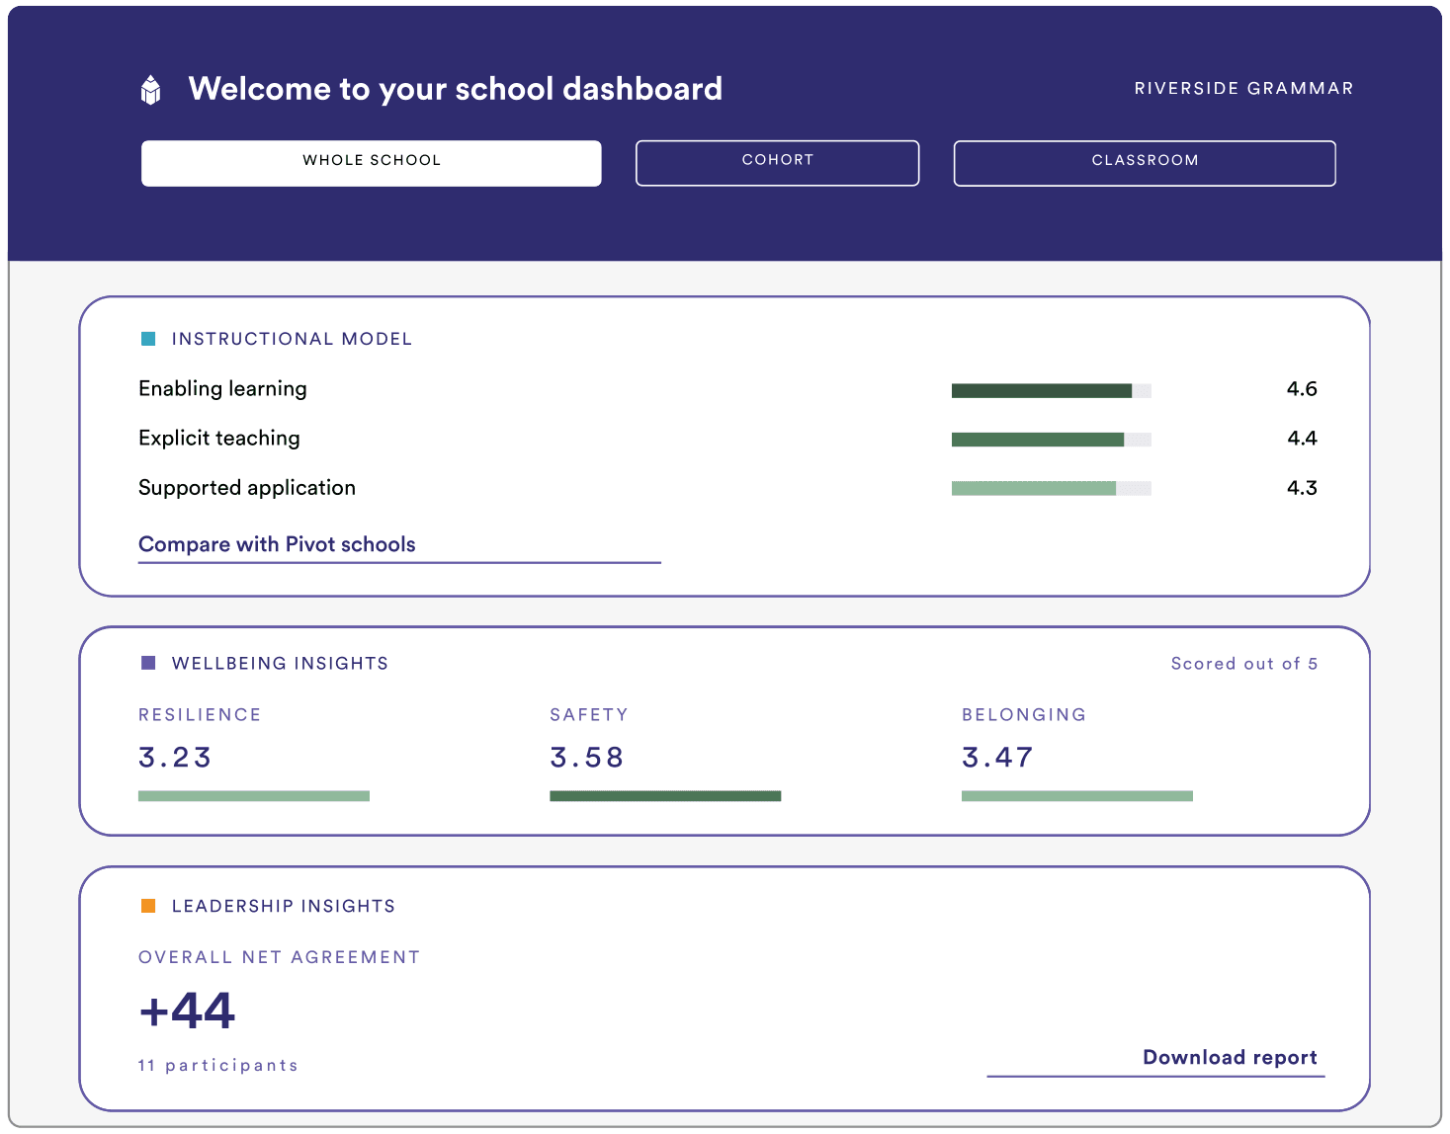Click the Leadership Insights heading

point(284,906)
